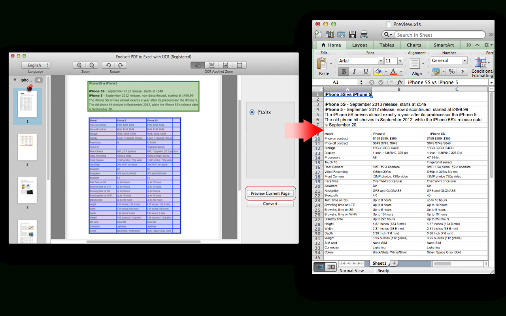Switch to the Layout ribbon tab
This screenshot has width=506, height=316.
click(x=360, y=45)
